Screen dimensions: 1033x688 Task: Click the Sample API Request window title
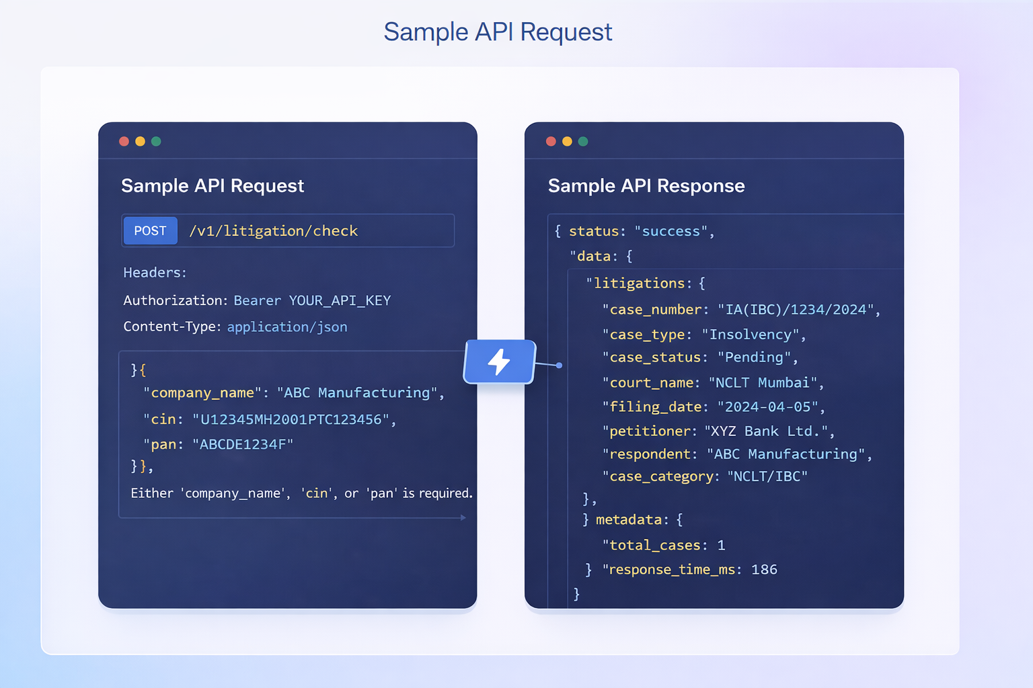[x=213, y=186]
